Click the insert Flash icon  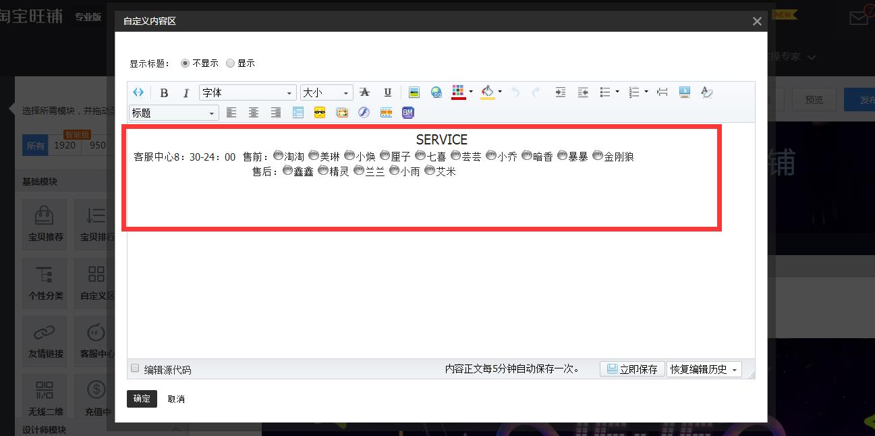point(364,113)
